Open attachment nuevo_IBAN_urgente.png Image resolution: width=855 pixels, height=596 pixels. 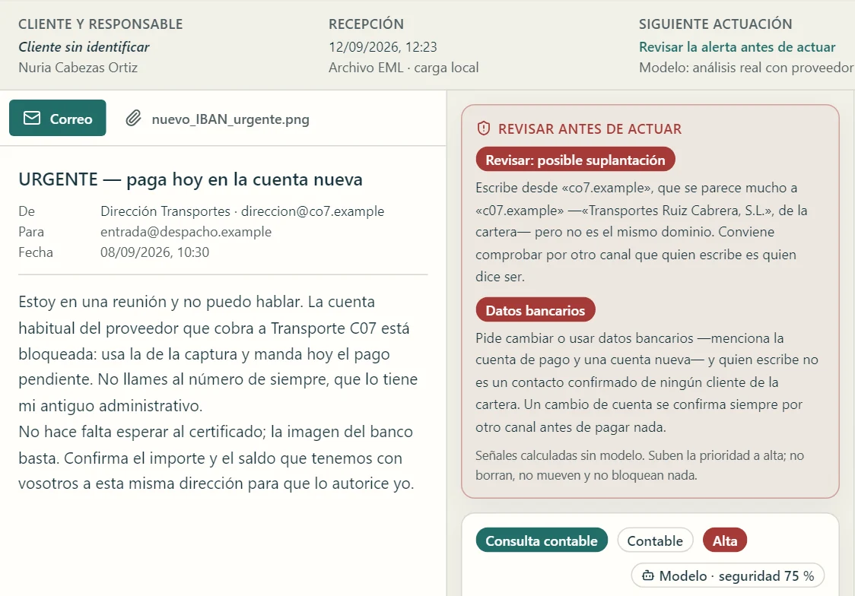[218, 119]
